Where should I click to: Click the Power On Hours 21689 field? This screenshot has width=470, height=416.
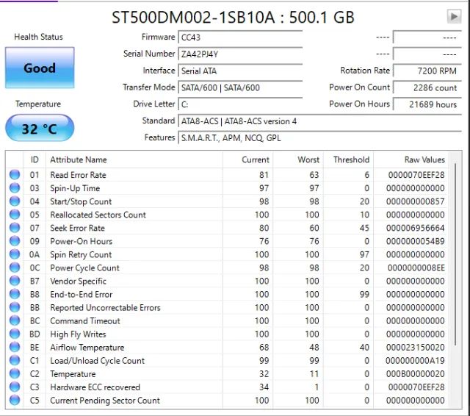(x=427, y=104)
